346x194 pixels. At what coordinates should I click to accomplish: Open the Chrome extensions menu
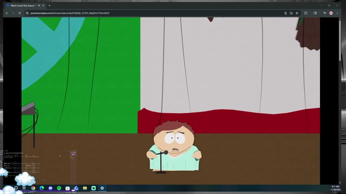(x=306, y=13)
